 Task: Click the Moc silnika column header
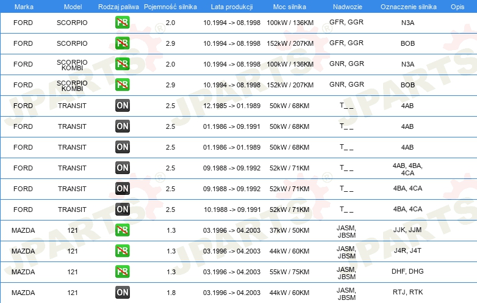point(289,7)
